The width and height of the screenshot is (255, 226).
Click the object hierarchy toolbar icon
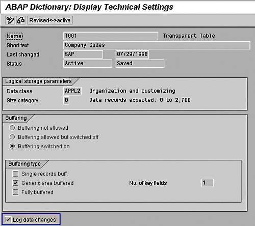pos(21,20)
